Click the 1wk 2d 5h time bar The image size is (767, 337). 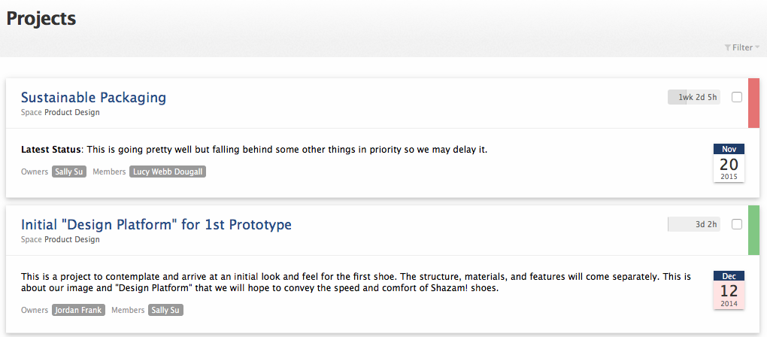(x=693, y=97)
